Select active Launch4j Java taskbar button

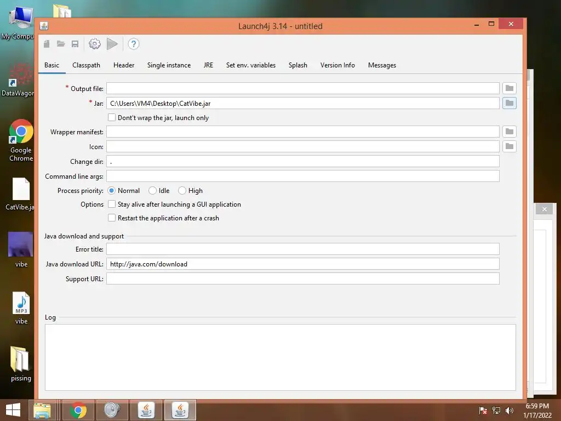pos(180,410)
